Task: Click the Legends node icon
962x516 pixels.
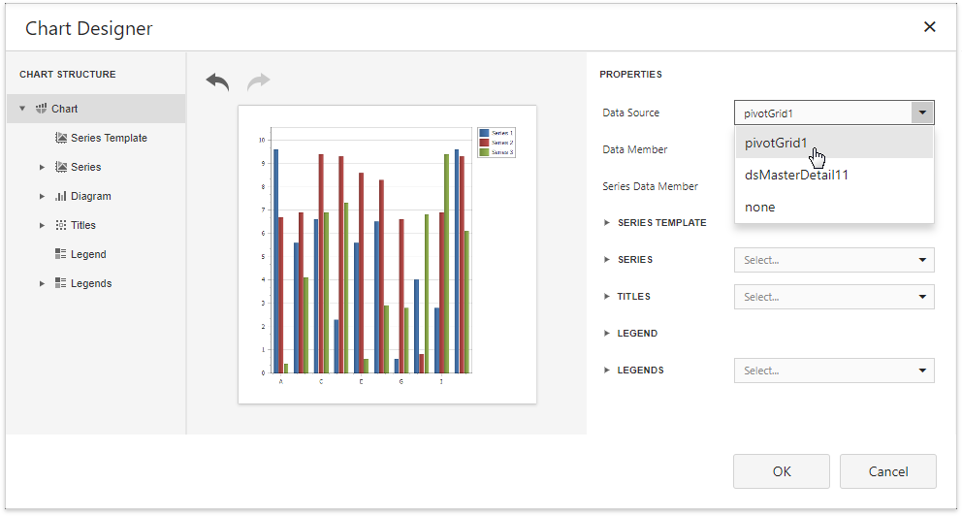Action: pos(61,283)
